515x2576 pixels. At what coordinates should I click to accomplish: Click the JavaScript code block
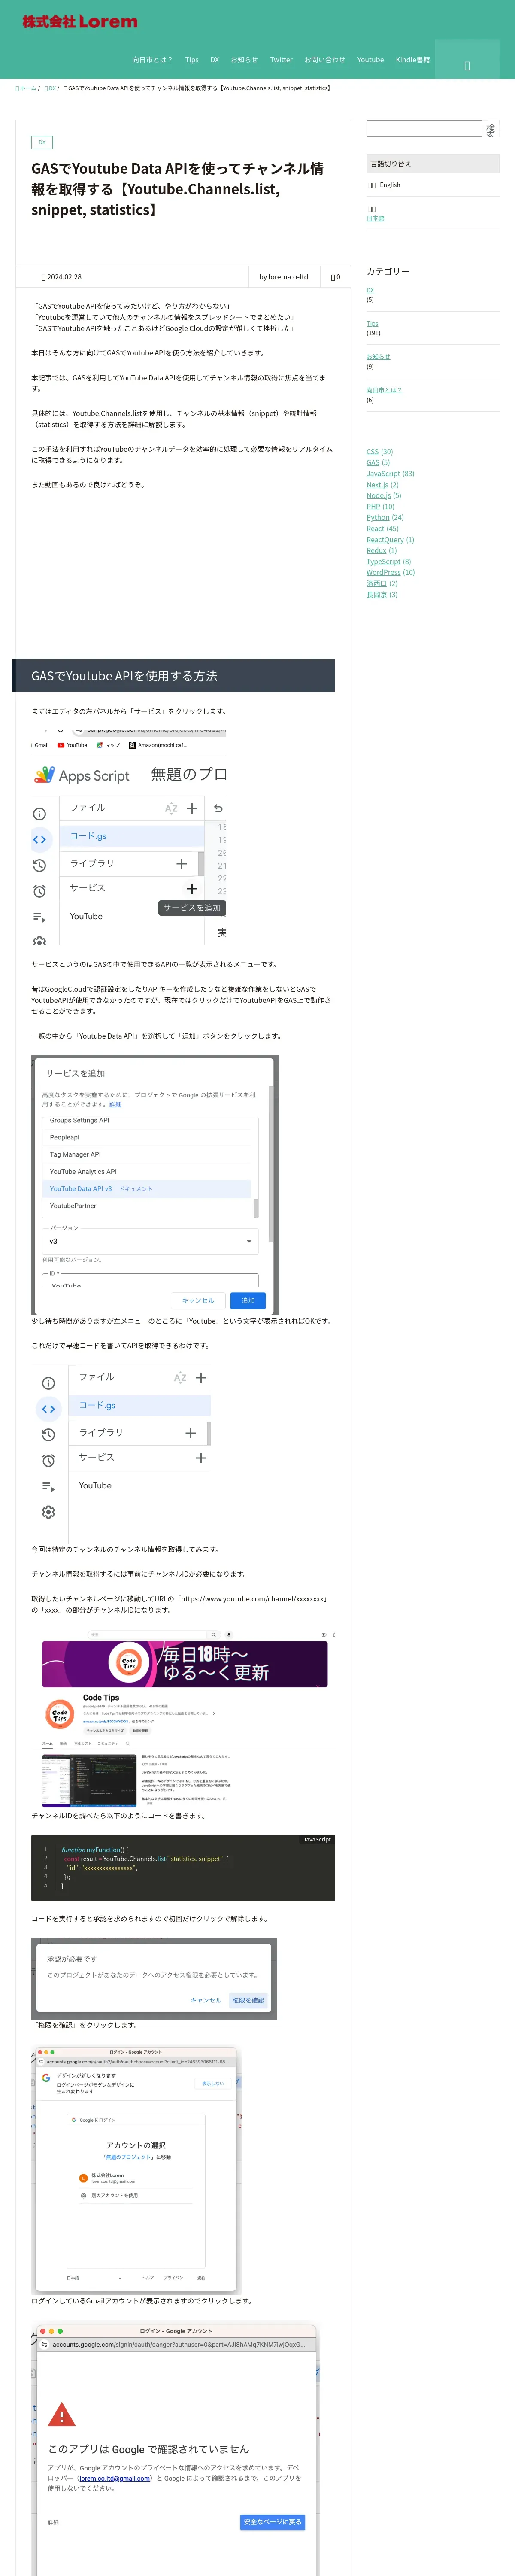(x=183, y=1868)
